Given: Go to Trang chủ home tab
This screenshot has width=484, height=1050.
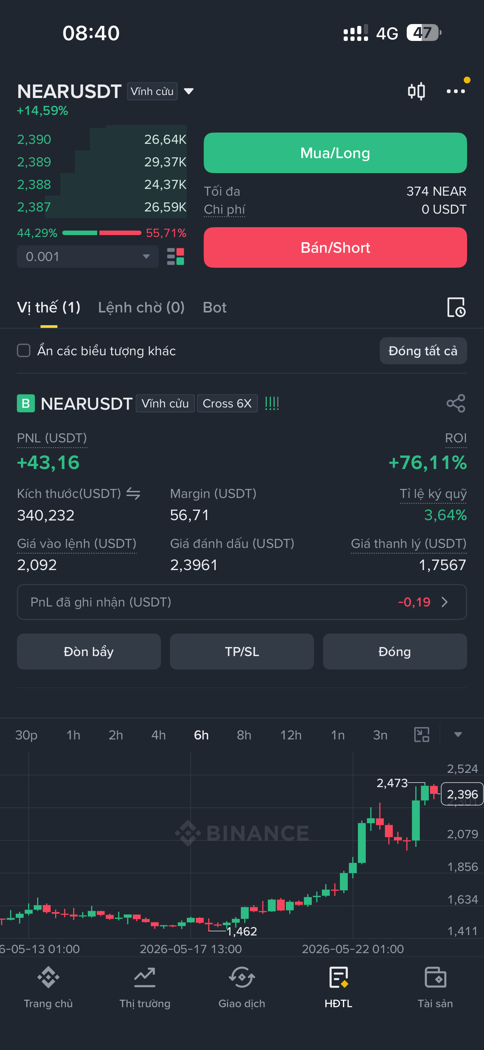Looking at the screenshot, I should tap(48, 987).
